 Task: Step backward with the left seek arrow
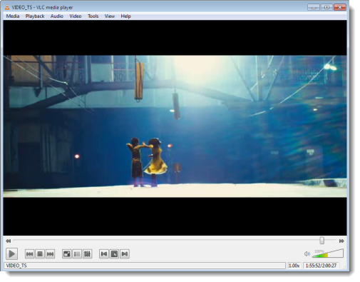[9, 241]
